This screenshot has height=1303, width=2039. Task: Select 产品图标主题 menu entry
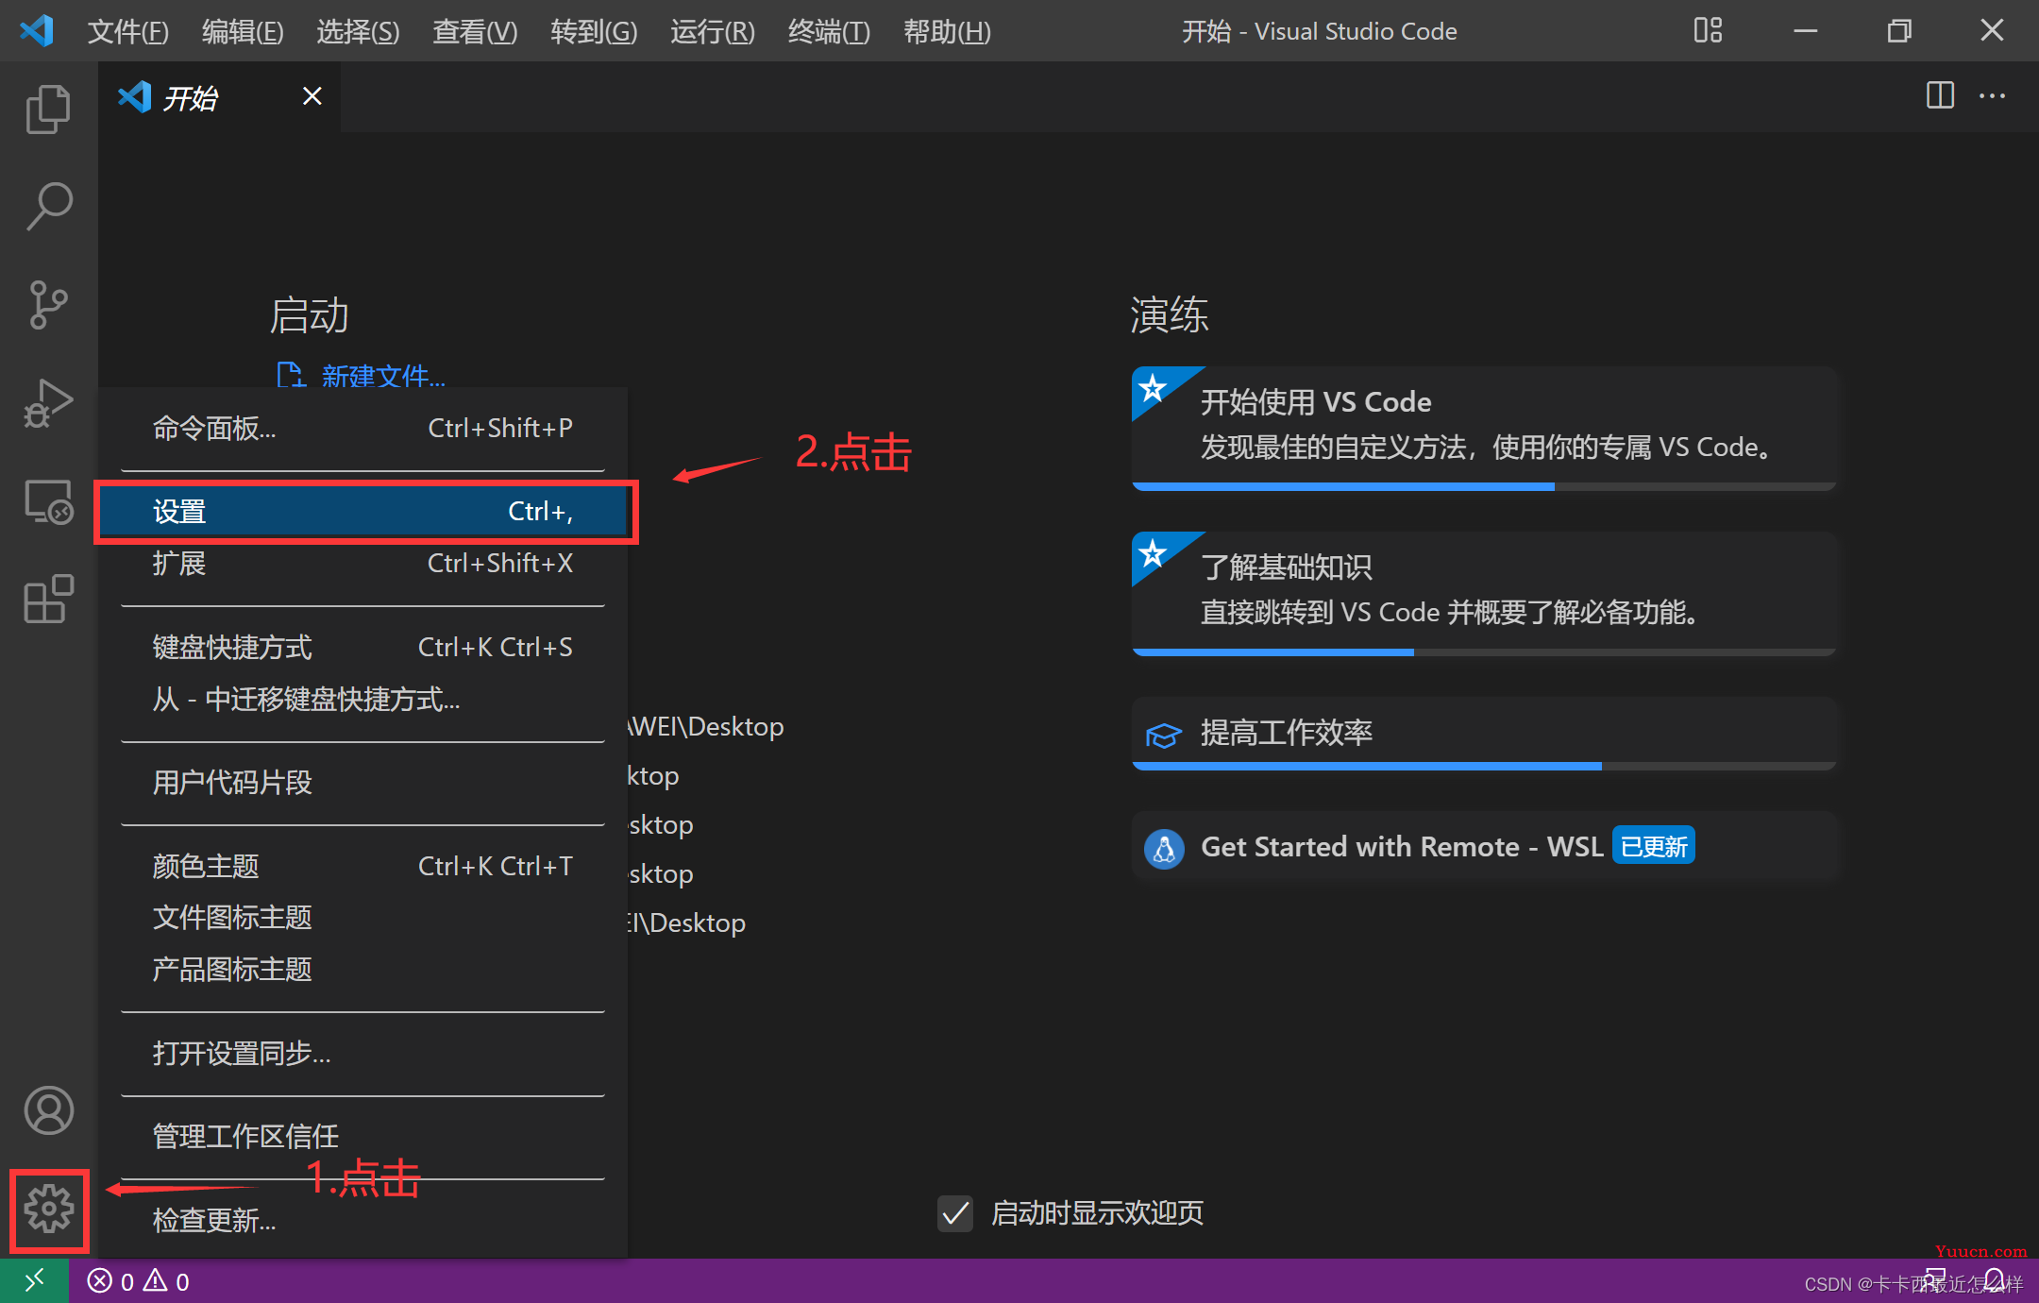pos(363,970)
